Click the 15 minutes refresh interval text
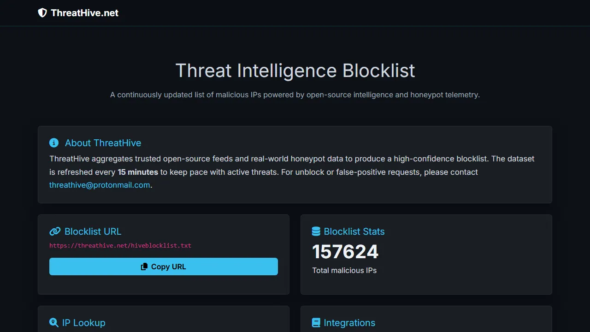The height and width of the screenshot is (332, 590). pos(137,172)
